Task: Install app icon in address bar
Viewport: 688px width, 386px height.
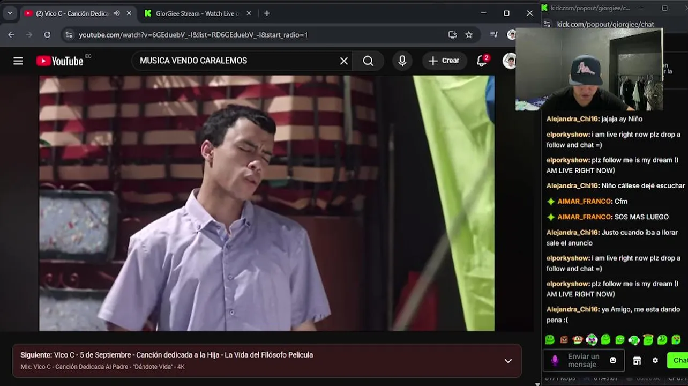Action: (453, 35)
